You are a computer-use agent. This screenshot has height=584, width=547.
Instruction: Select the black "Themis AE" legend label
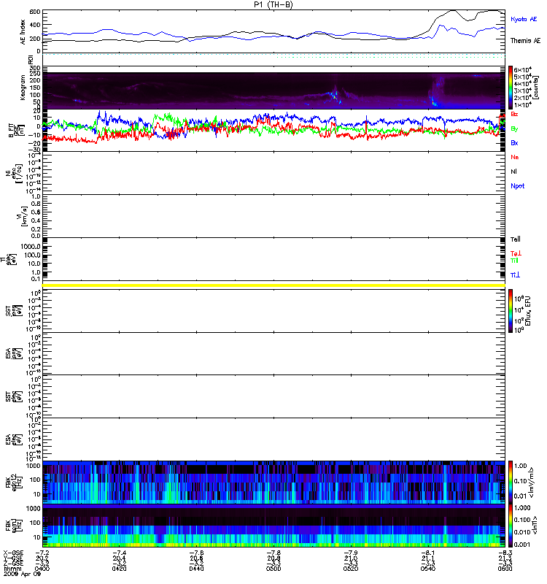[525, 41]
